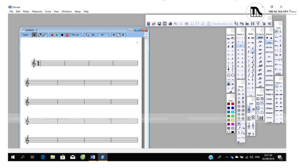The width and height of the screenshot is (299, 168).
Task: Open the Setup menu
Action: point(78,12)
